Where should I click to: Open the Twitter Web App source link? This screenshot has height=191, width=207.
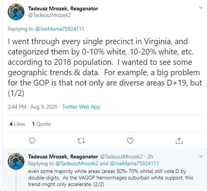[x=81, y=107]
